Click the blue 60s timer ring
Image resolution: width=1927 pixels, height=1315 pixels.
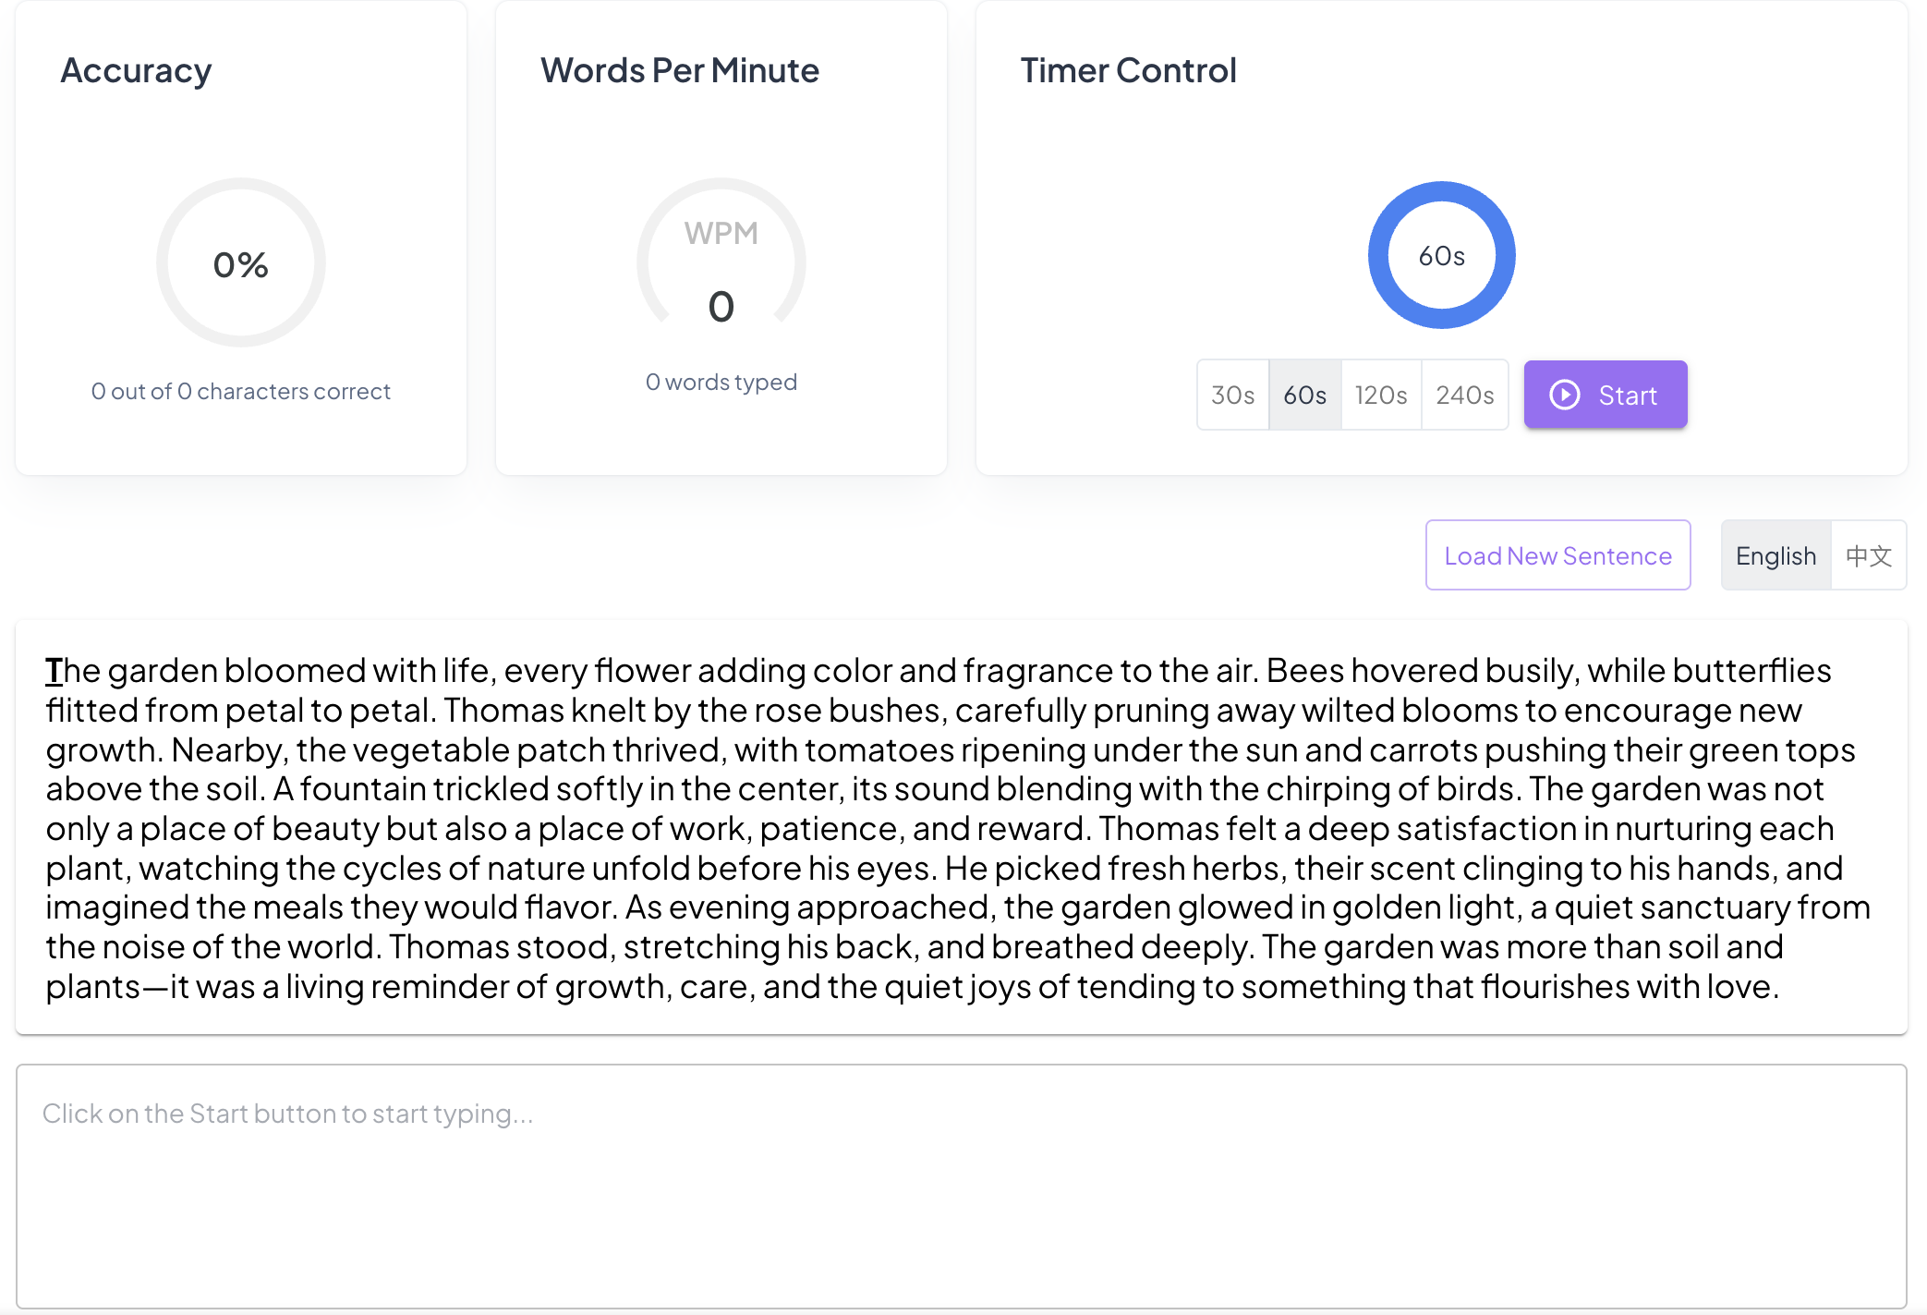point(1441,255)
